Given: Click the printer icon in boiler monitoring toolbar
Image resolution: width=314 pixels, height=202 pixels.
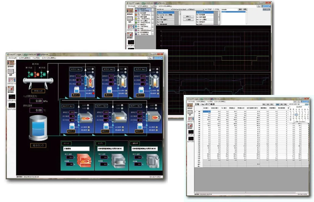Looking at the screenshot, I should point(150,58).
